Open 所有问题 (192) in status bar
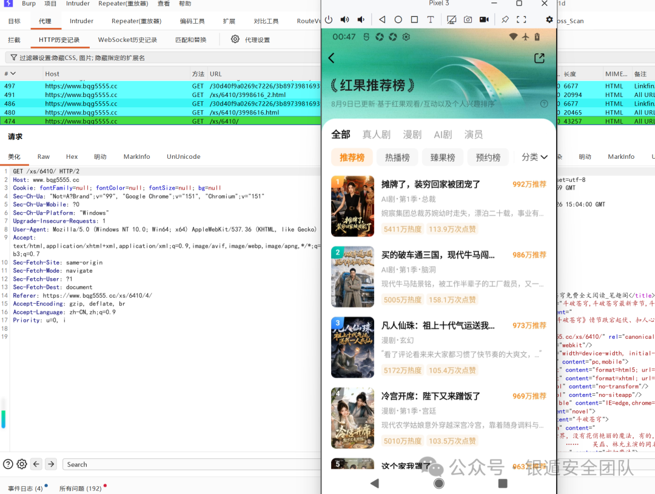This screenshot has height=494, width=655. tap(80, 488)
